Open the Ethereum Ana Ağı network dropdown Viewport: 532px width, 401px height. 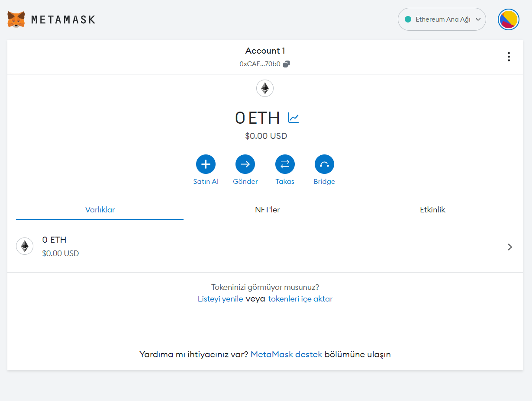(x=442, y=19)
